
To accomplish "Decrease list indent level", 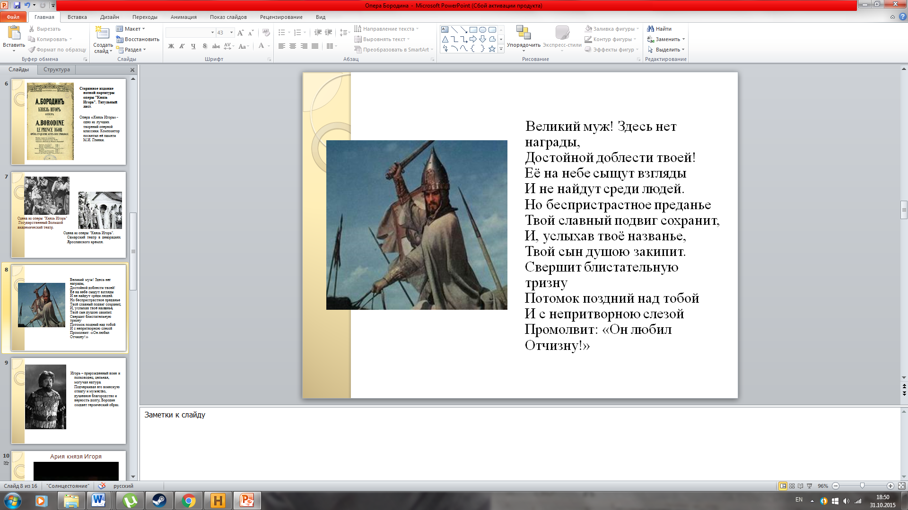I will pyautogui.click(x=318, y=33).
